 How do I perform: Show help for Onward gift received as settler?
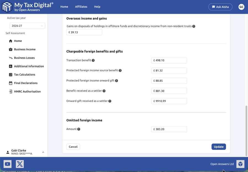[110, 101]
